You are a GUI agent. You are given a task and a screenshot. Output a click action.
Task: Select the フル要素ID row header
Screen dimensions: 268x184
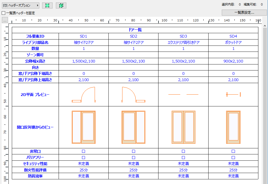[35, 36]
